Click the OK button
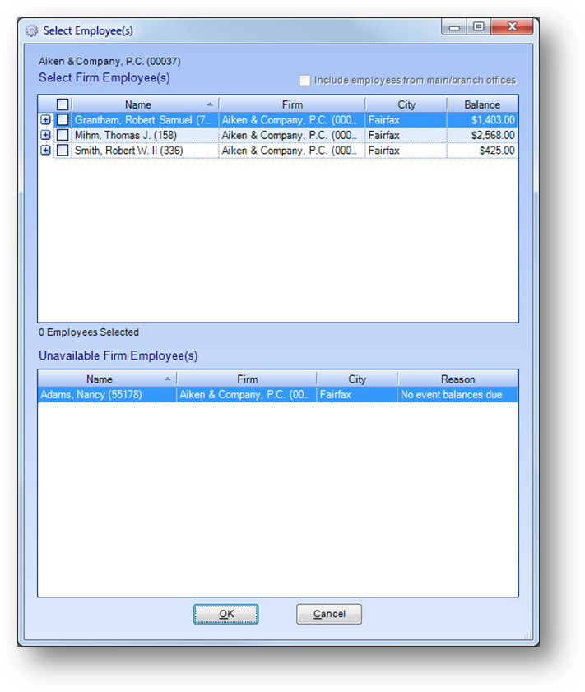585x692 pixels. point(226,614)
